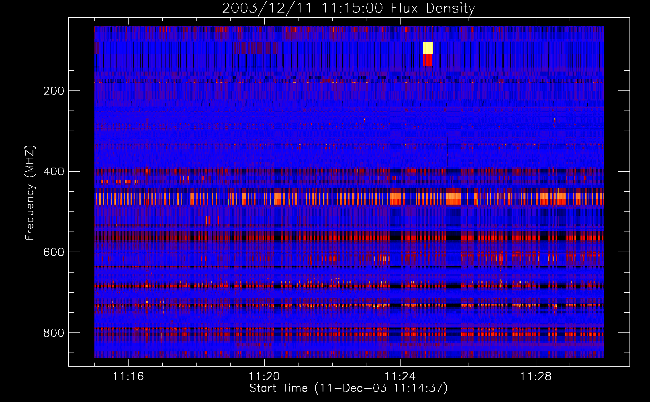The width and height of the screenshot is (650, 402).
Task: Click the 'Start Time (11-Dec-03 11:14:37)' x-axis label
Action: 349,388
